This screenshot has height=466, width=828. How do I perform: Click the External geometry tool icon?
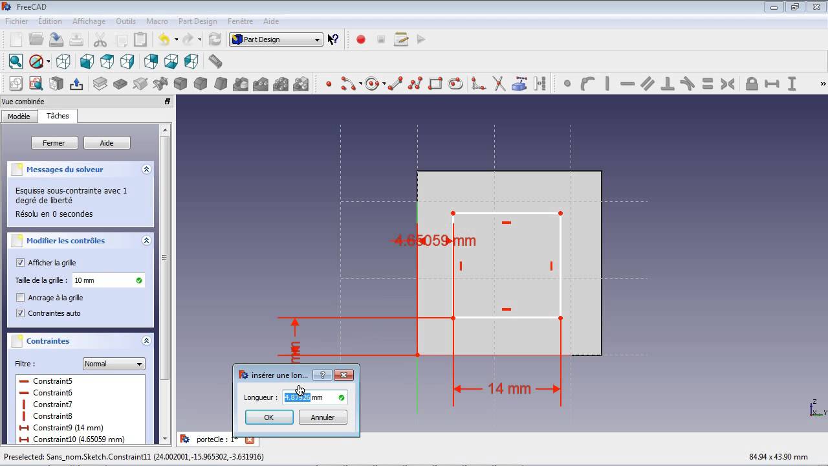(519, 83)
